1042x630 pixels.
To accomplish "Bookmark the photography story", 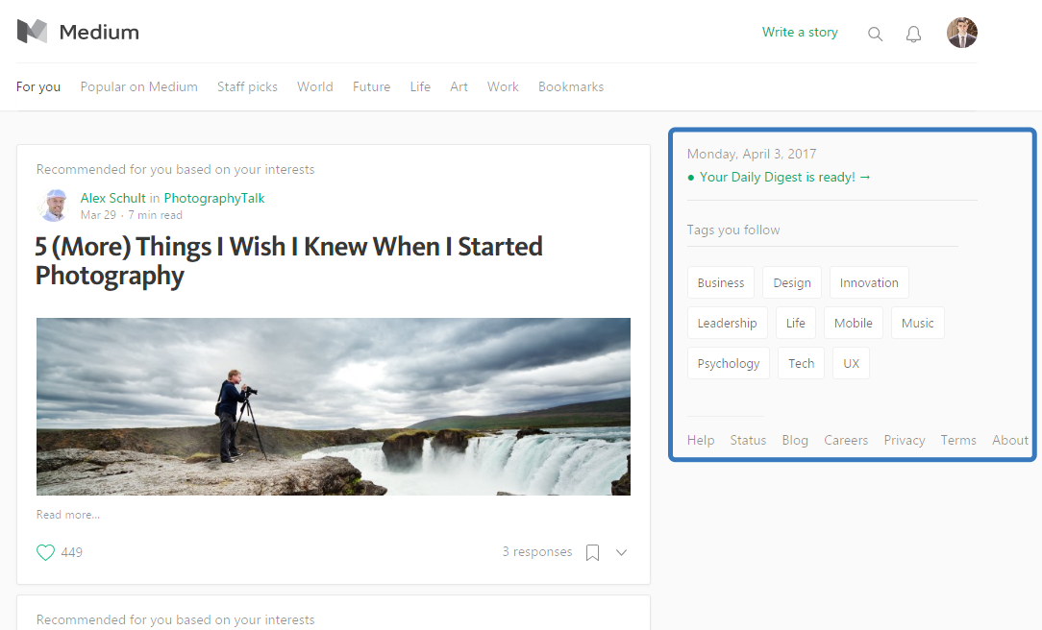I will click(593, 552).
